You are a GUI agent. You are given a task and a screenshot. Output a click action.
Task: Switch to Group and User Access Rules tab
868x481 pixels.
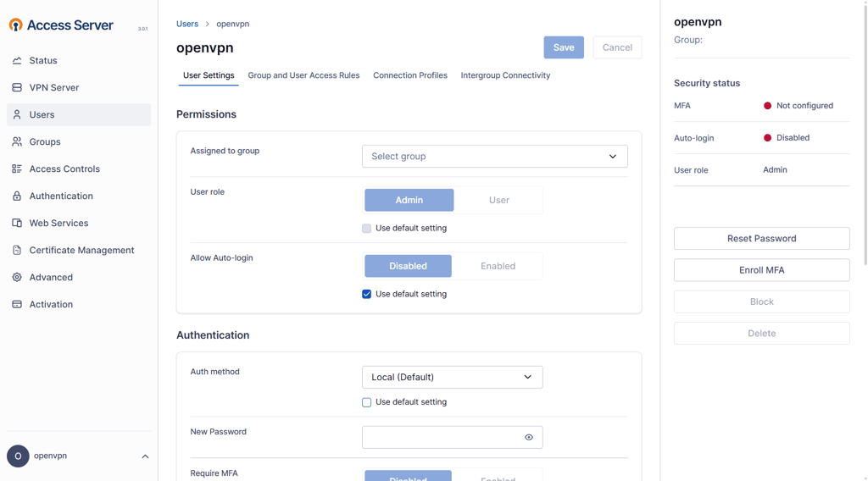(x=303, y=75)
